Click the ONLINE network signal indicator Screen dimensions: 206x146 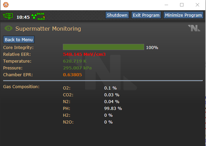41,16
